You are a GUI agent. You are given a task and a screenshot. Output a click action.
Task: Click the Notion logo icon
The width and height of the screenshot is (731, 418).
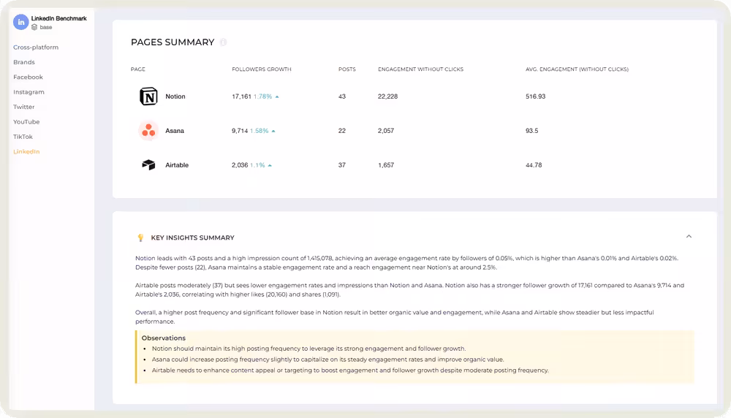[x=148, y=96]
